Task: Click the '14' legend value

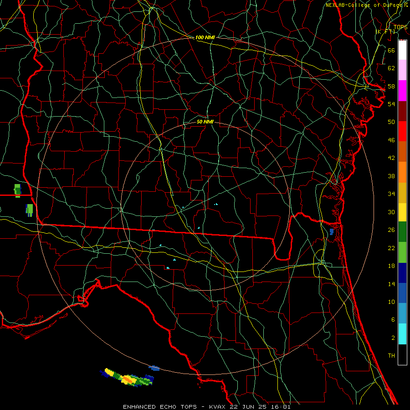Action: coord(391,284)
